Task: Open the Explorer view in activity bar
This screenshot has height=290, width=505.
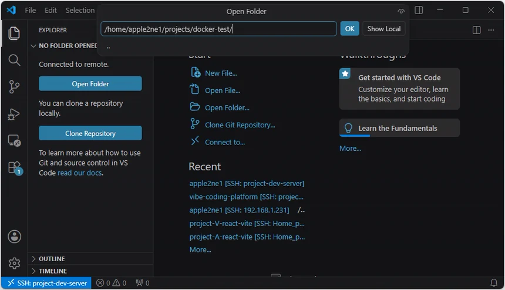Action: coord(14,33)
